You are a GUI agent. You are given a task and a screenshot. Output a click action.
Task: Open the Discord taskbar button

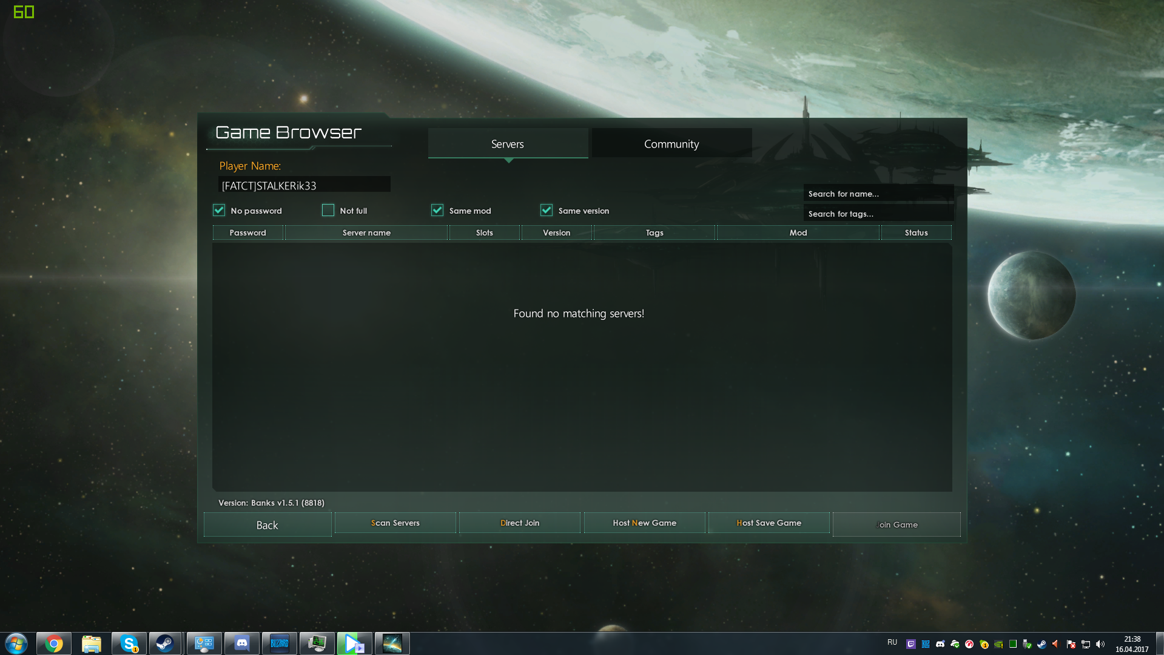click(x=242, y=643)
